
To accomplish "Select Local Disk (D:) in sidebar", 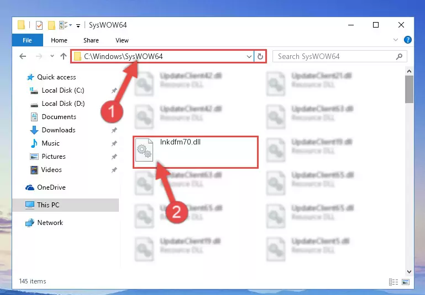I will pyautogui.click(x=57, y=104).
